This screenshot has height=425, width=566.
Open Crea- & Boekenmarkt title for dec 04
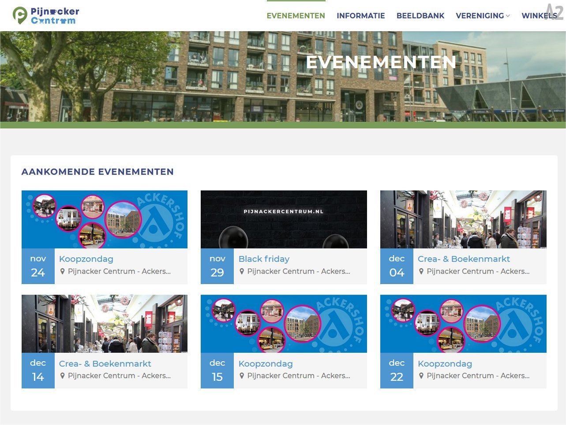464,259
